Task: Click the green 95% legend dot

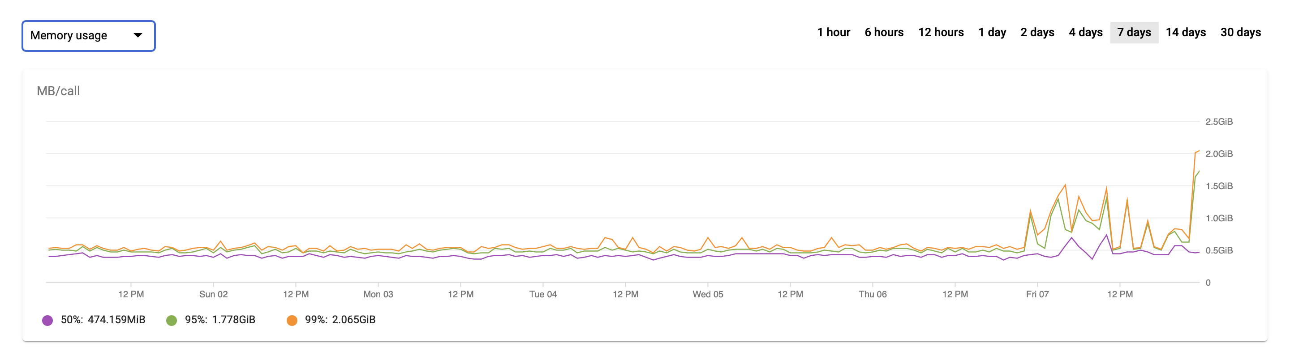Action: point(171,321)
